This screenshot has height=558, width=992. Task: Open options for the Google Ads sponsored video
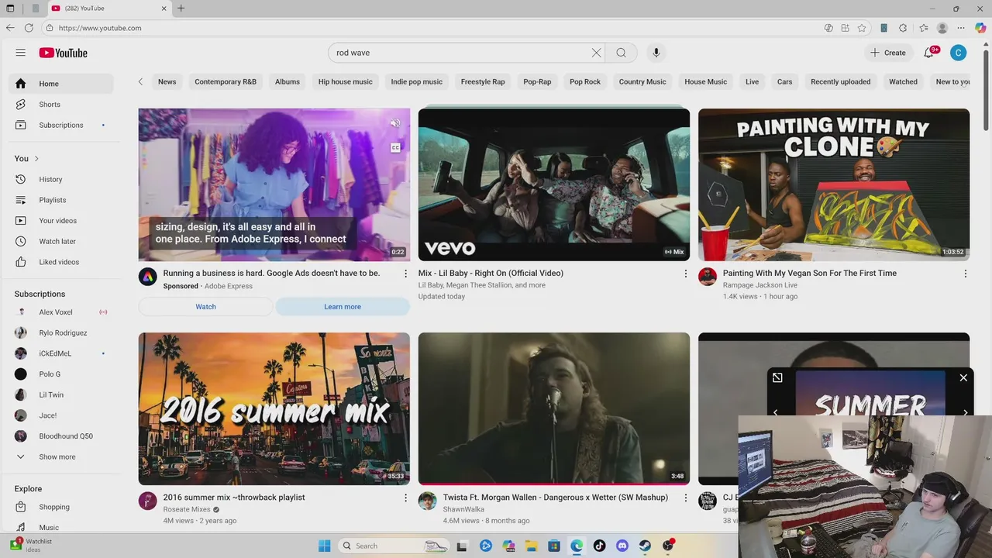tap(405, 274)
